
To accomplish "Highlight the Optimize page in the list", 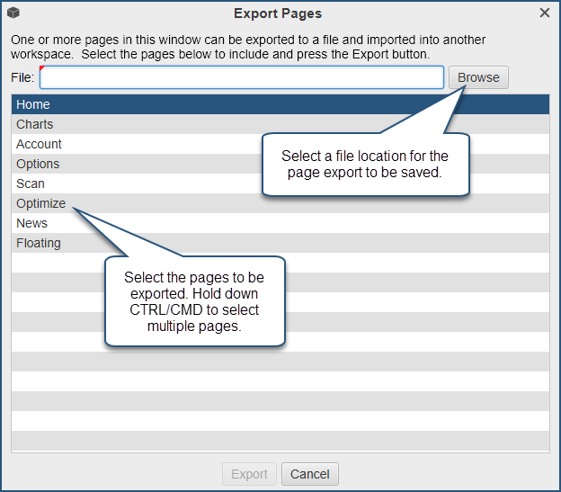I will tap(40, 203).
